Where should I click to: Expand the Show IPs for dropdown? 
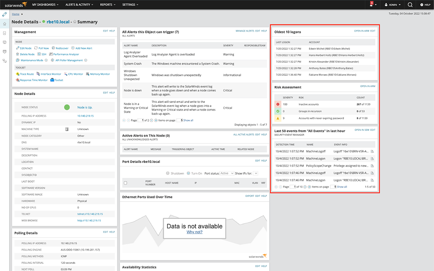(256, 173)
